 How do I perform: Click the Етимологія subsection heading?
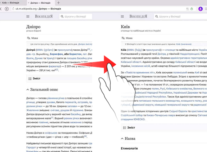[129, 149]
